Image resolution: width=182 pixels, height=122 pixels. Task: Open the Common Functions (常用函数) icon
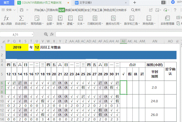[x=37, y=18]
